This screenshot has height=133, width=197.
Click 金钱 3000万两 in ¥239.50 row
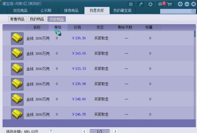[38, 38]
